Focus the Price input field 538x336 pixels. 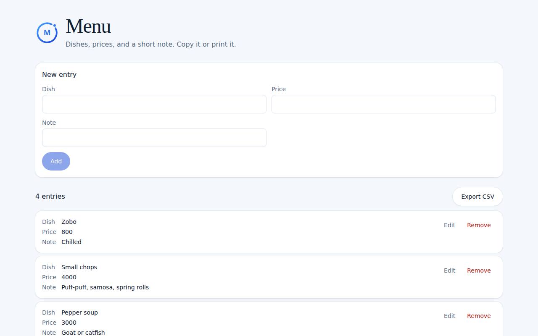[x=384, y=104]
